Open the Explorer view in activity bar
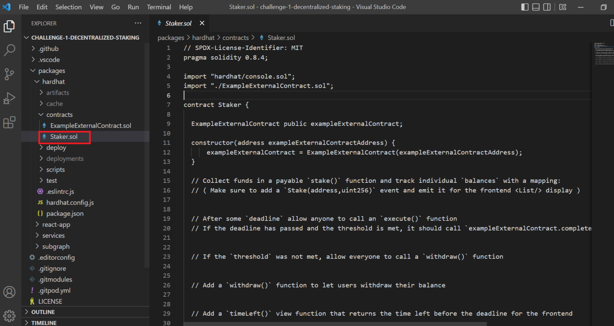 tap(9, 26)
